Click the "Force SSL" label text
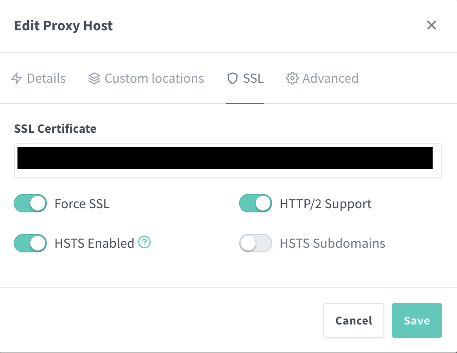The image size is (457, 353). tap(82, 204)
